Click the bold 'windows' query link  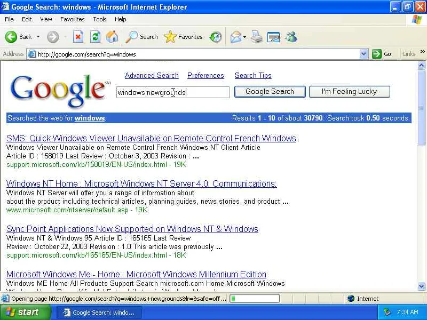coord(90,118)
